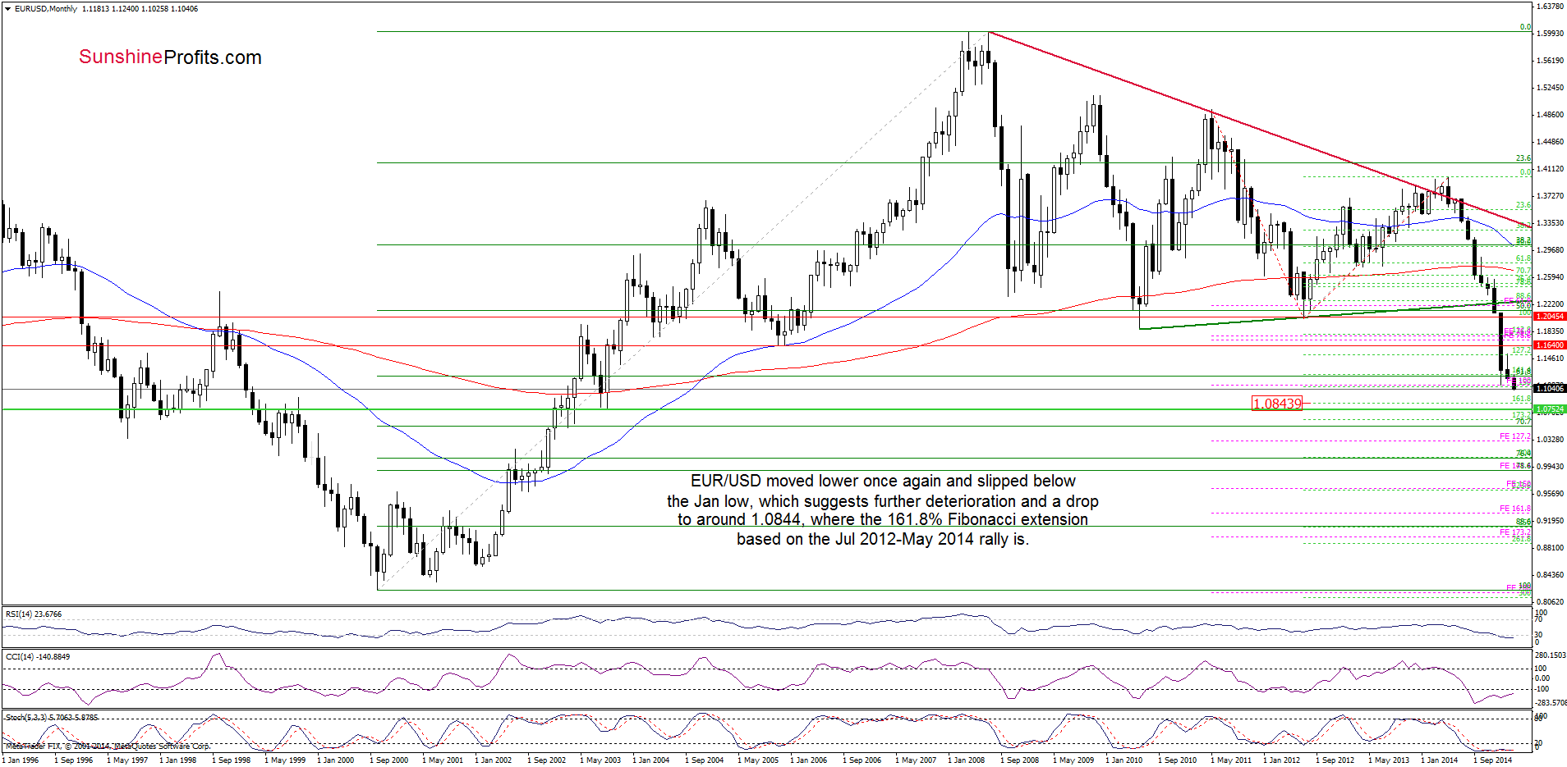Screen dimensions: 1567x767
Task: Click the '1 Sep 2014' date label
Action: pyautogui.click(x=1492, y=760)
